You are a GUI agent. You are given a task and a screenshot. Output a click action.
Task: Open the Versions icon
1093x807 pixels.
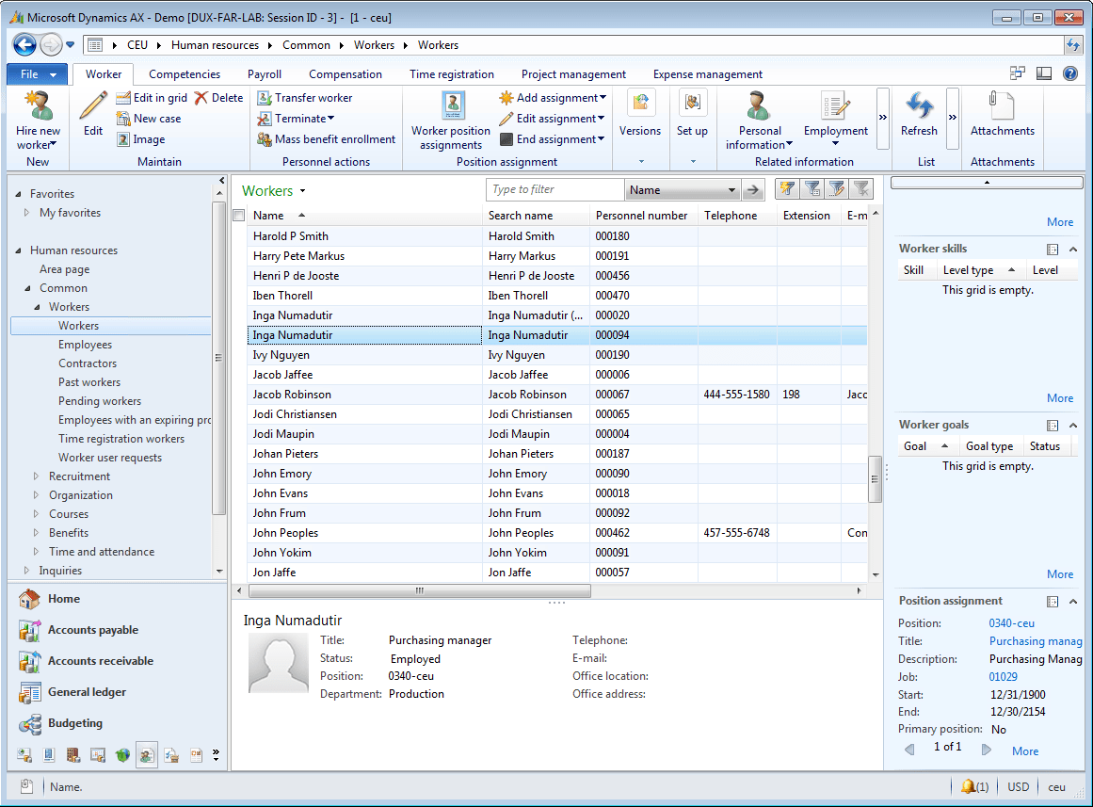pos(640,114)
